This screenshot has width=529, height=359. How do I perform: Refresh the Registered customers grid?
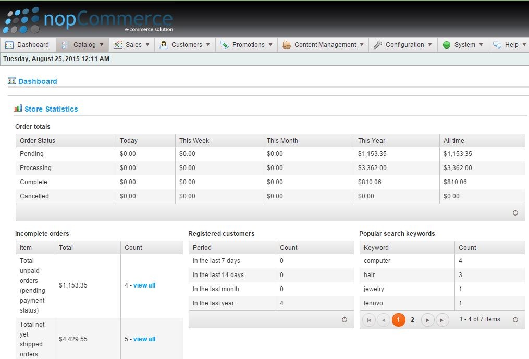tap(345, 320)
